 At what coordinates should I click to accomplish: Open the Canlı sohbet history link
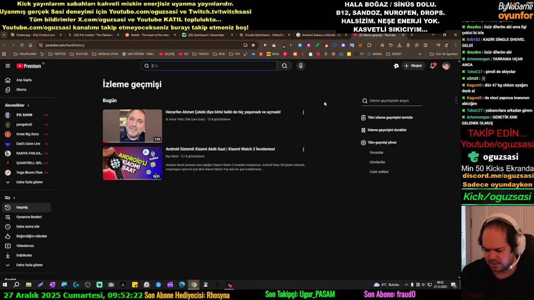(x=379, y=172)
